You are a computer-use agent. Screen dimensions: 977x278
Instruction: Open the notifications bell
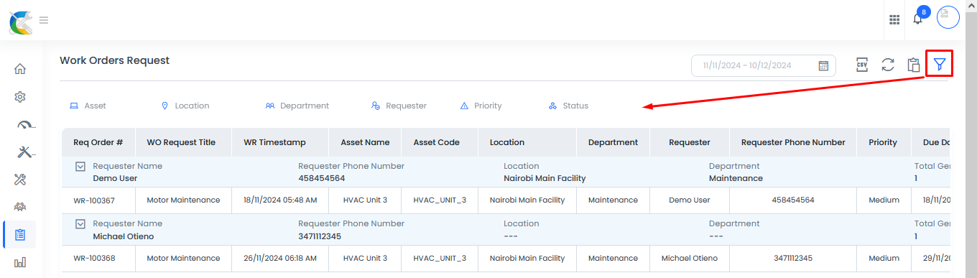pos(917,19)
